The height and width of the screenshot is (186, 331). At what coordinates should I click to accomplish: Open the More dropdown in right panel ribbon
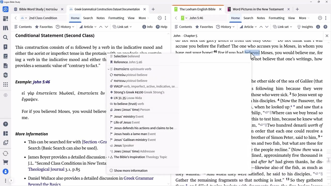(x=304, y=18)
